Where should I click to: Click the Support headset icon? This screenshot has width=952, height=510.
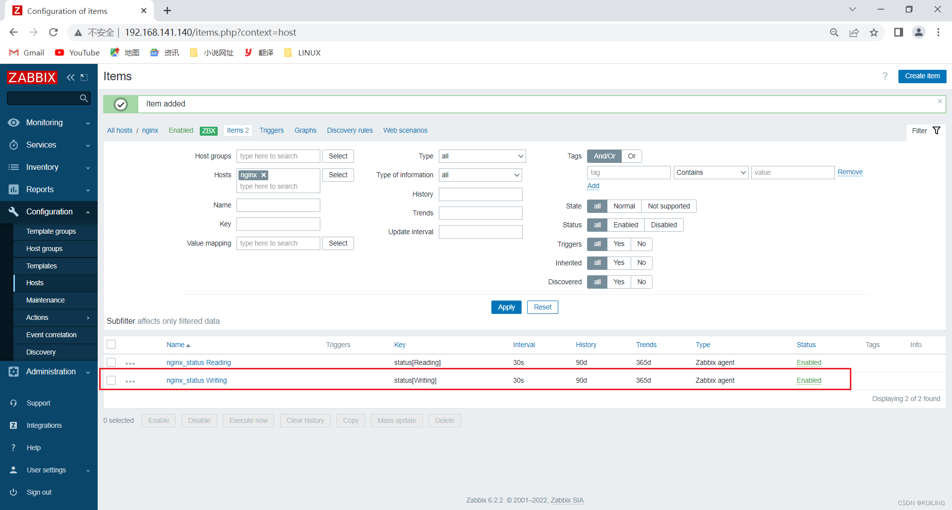click(13, 403)
